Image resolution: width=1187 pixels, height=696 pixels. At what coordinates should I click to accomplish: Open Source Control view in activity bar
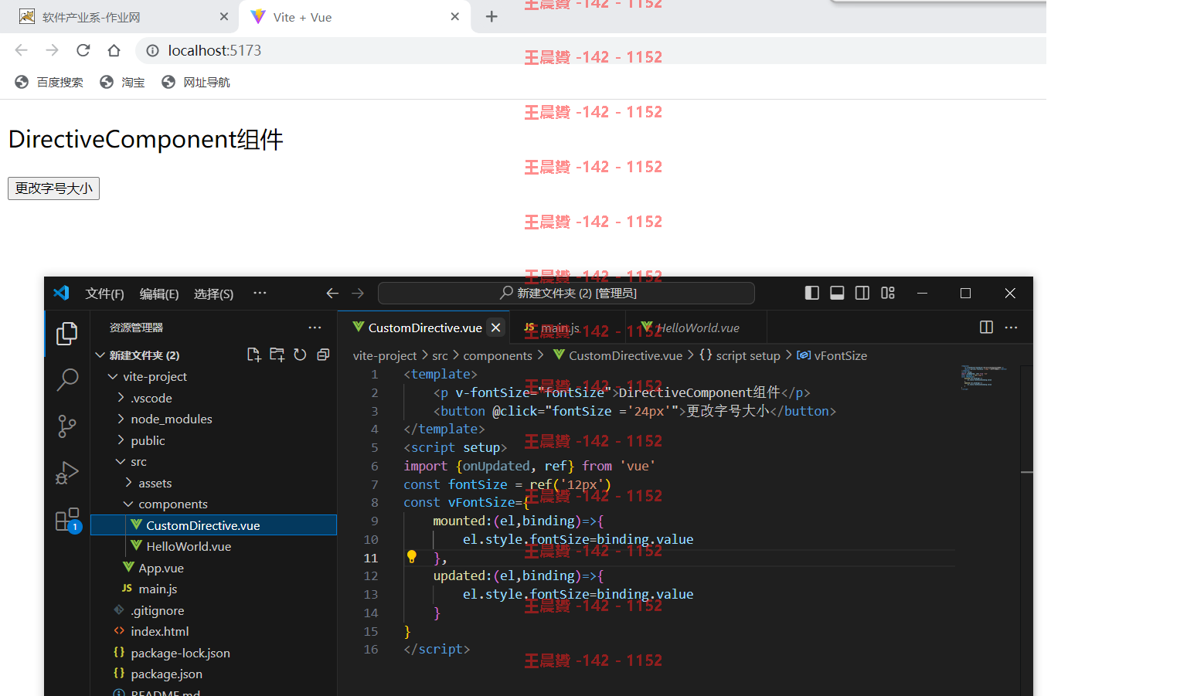tap(67, 426)
